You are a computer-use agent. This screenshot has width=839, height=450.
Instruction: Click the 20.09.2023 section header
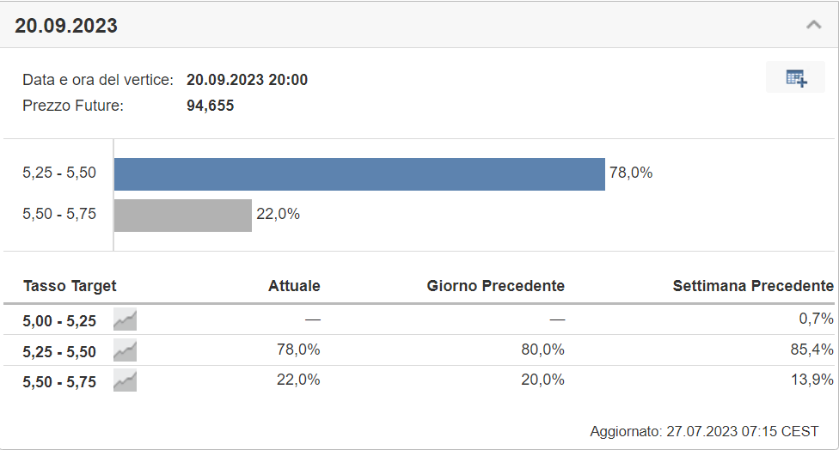click(x=66, y=25)
